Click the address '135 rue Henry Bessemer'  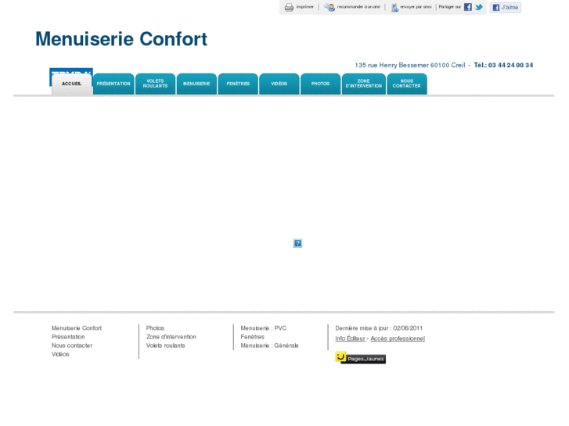tap(392, 65)
